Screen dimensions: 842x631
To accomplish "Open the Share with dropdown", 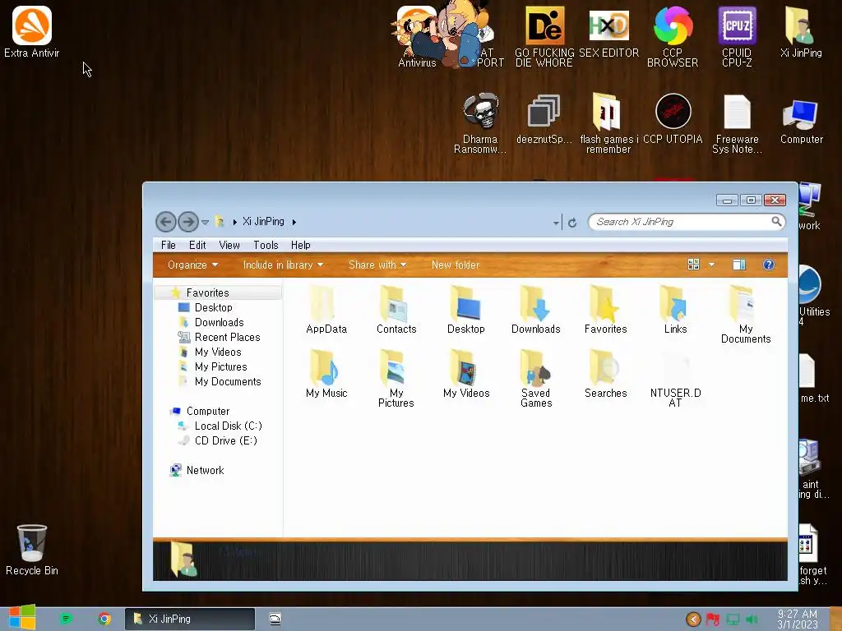I will click(377, 265).
